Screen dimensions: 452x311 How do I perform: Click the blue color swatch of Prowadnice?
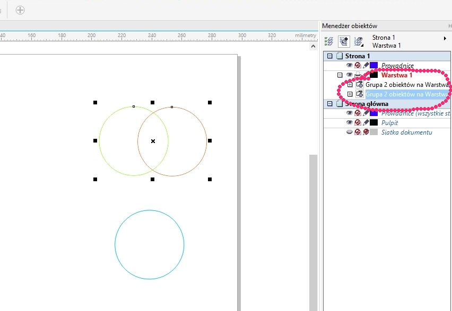tap(373, 66)
